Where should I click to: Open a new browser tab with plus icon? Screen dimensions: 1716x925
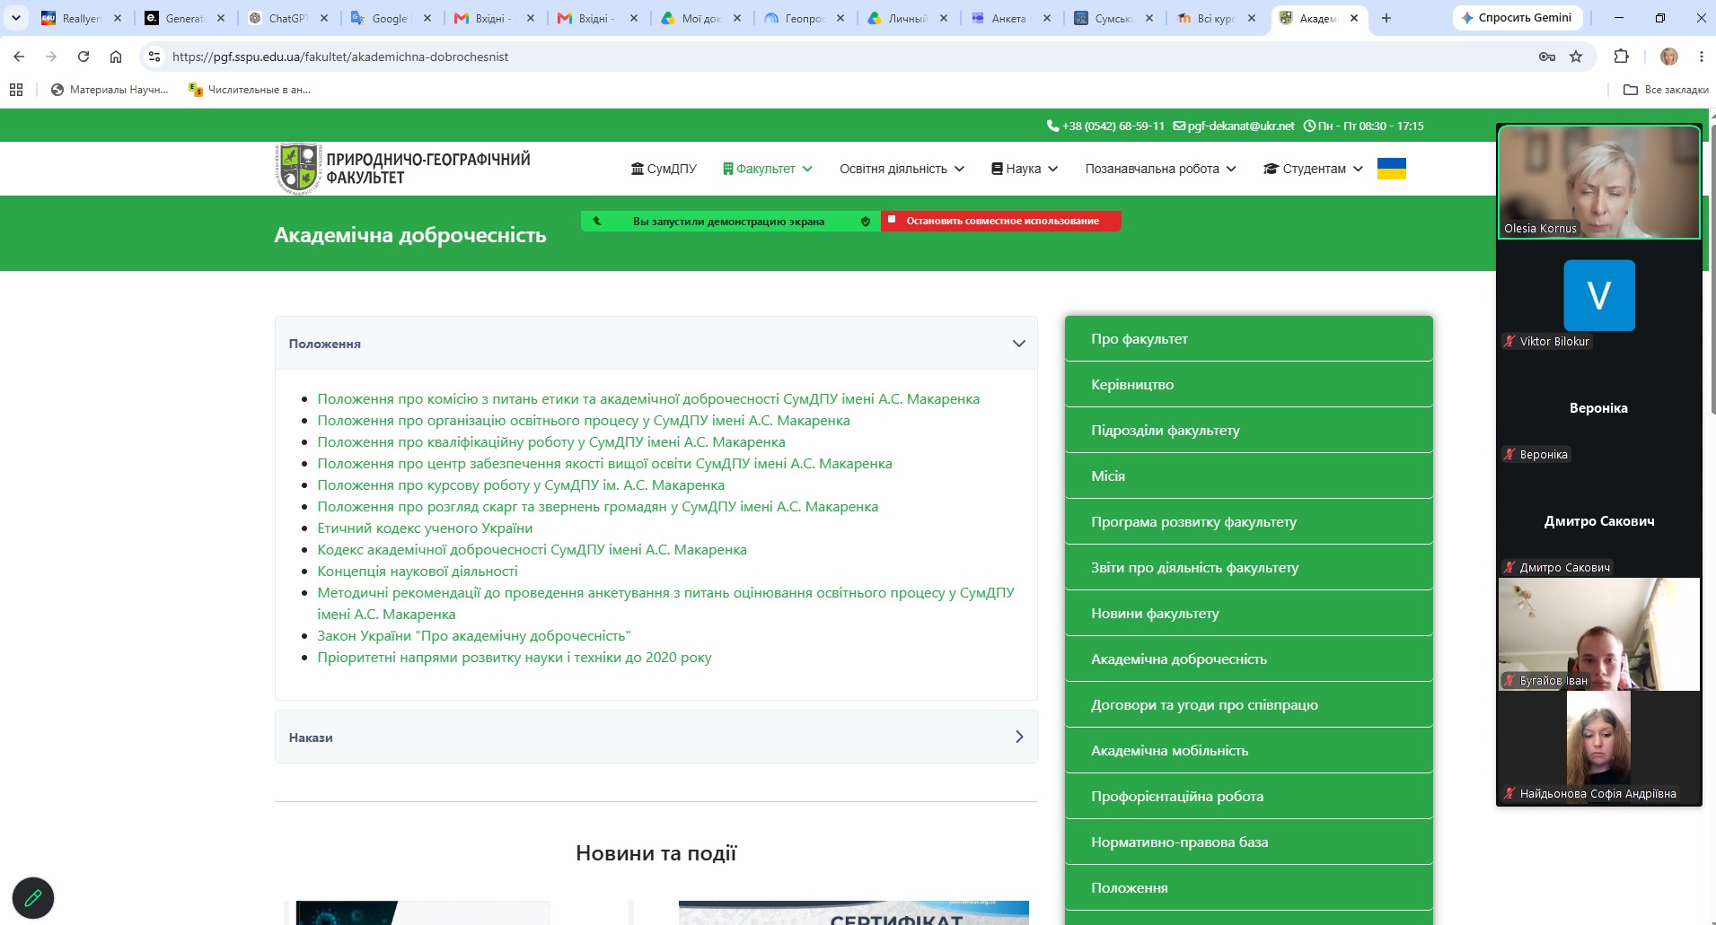click(1386, 18)
